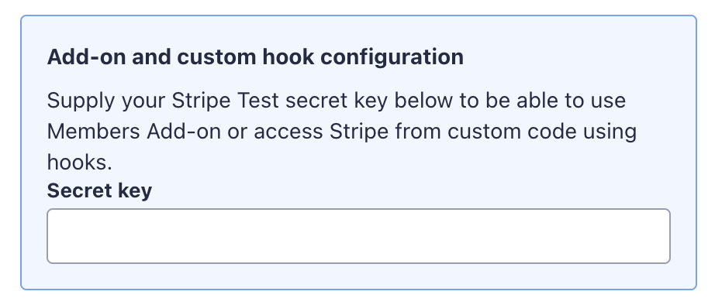Select the "Secret key" field label
The width and height of the screenshot is (715, 305).
[99, 191]
